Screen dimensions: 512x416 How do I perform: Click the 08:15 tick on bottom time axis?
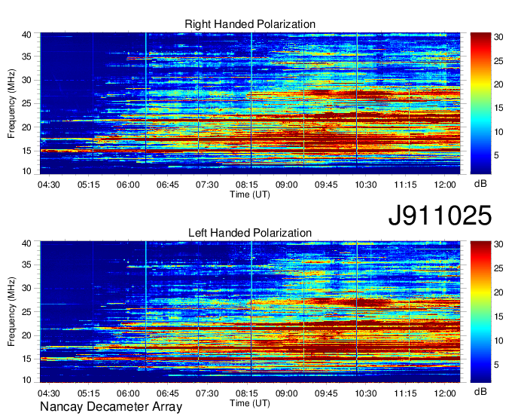(247, 393)
